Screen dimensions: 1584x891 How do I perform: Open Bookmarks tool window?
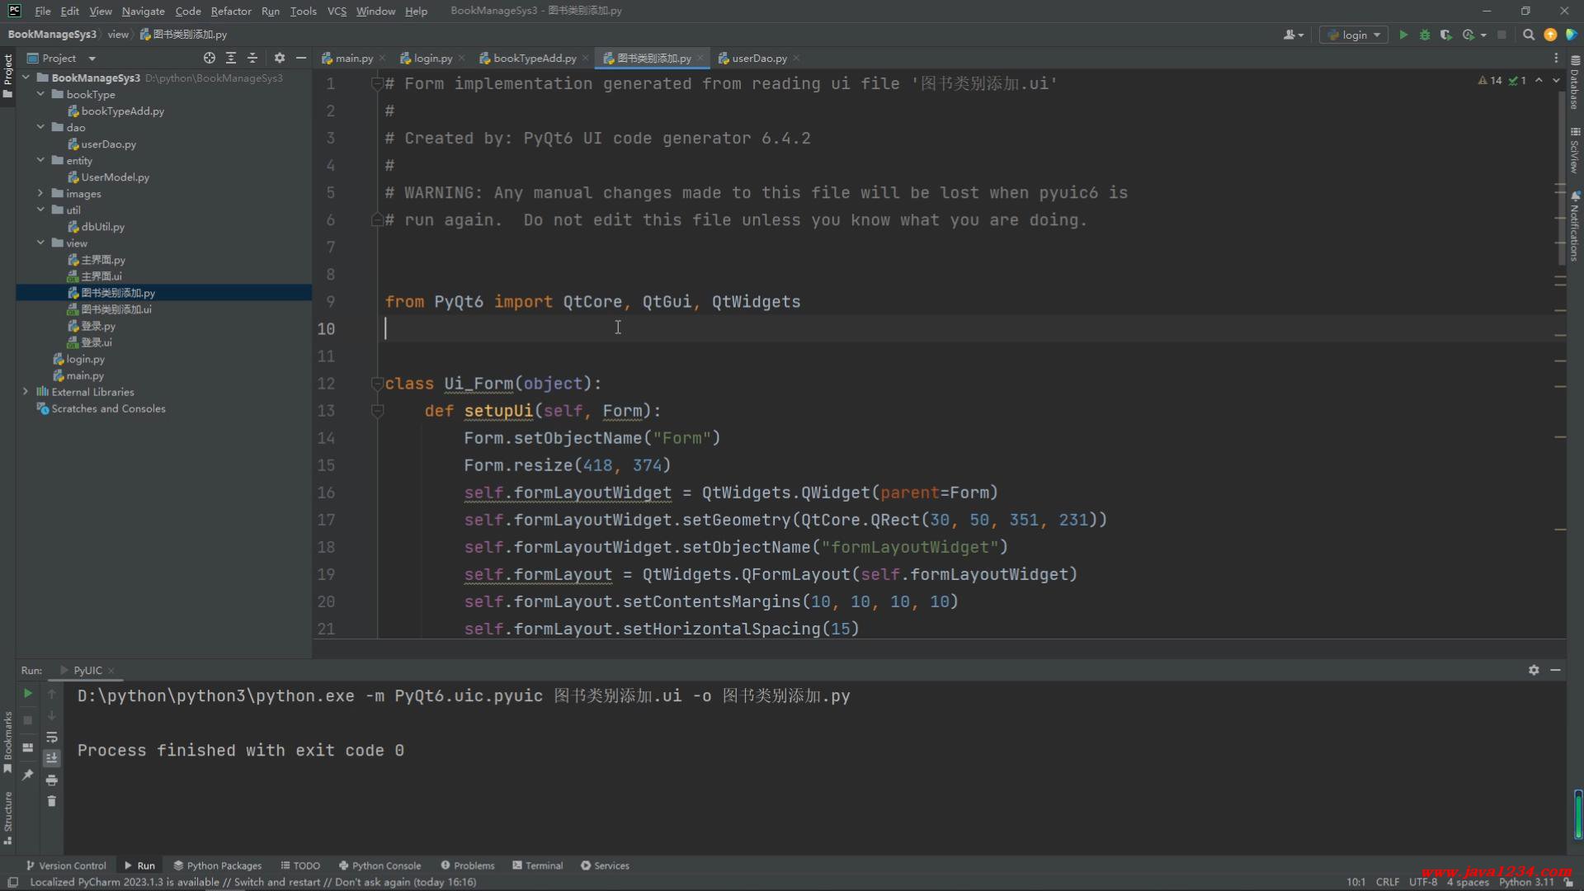[x=7, y=742]
